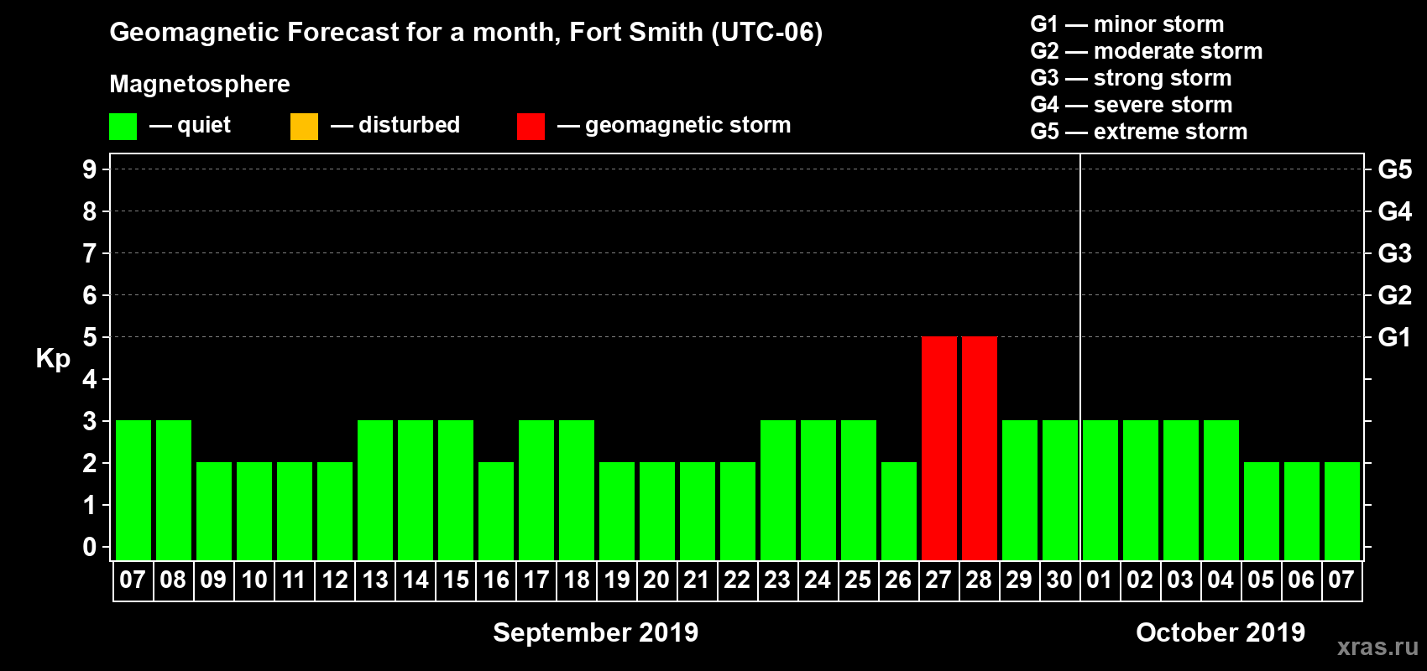1427x671 pixels.
Task: Click the 'Kp' axis label
Action: click(x=53, y=359)
